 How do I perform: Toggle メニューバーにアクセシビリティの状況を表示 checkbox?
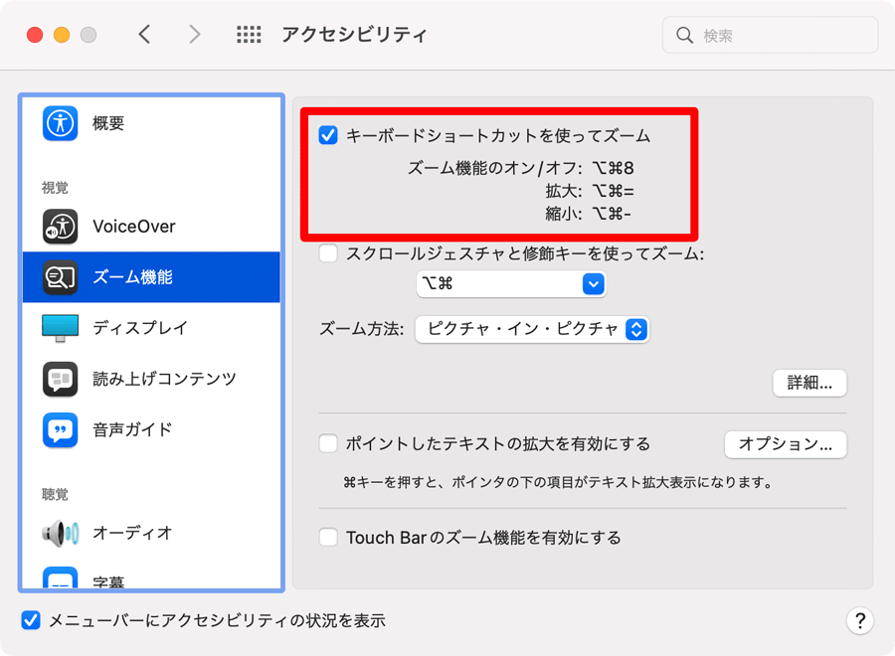(x=31, y=620)
